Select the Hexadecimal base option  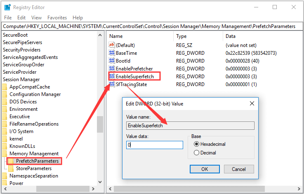coord(196,144)
